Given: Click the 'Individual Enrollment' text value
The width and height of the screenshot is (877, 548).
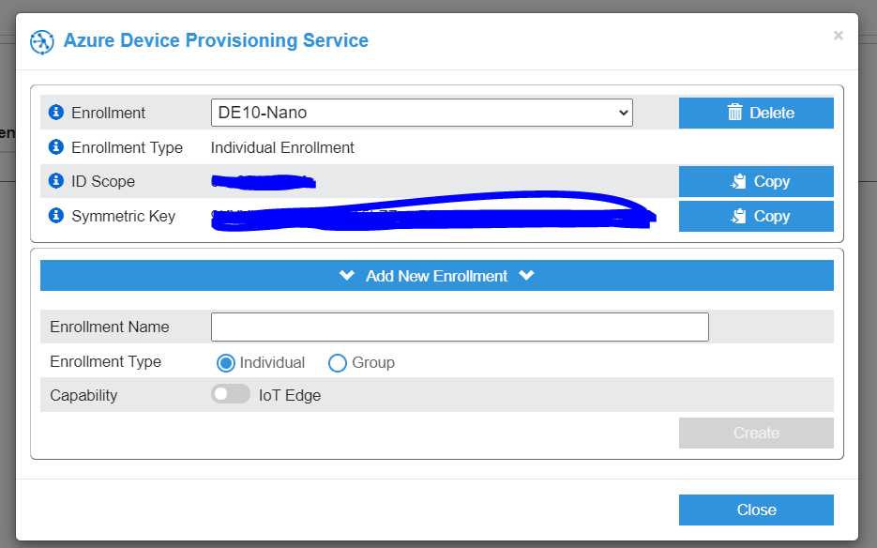Looking at the screenshot, I should point(282,147).
